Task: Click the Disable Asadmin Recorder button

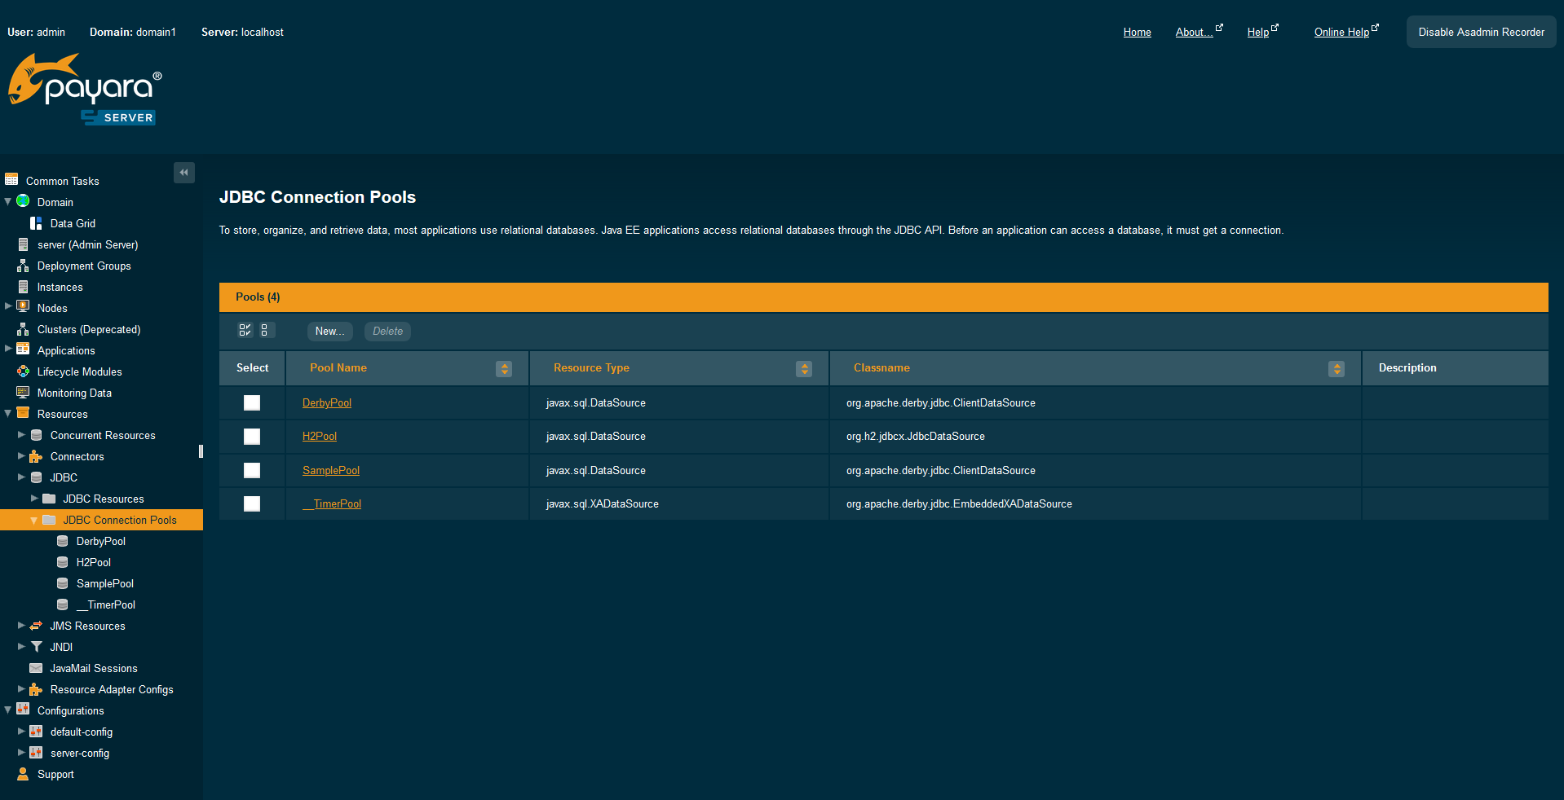Action: [1481, 32]
